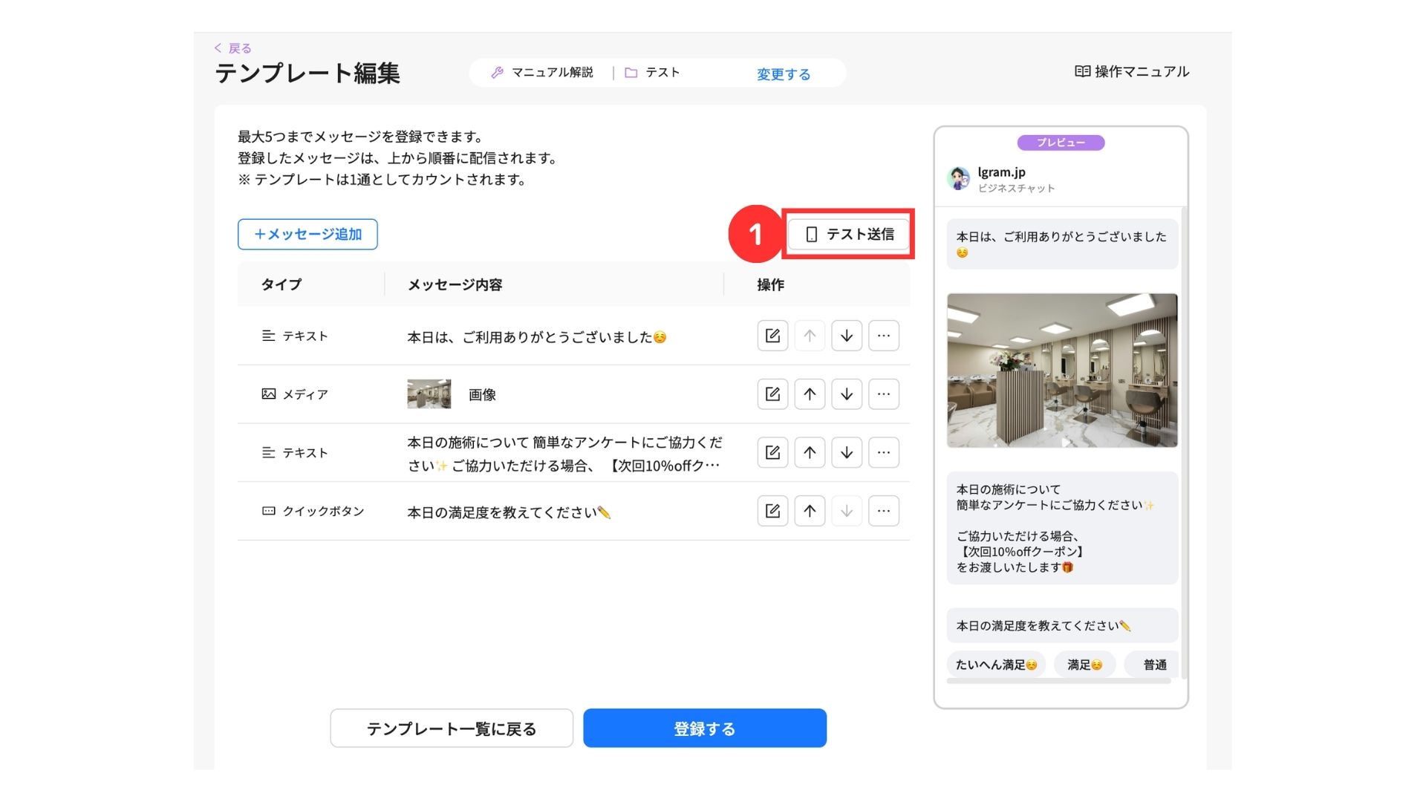Move survey text message down
The height and width of the screenshot is (802, 1426).
point(847,452)
